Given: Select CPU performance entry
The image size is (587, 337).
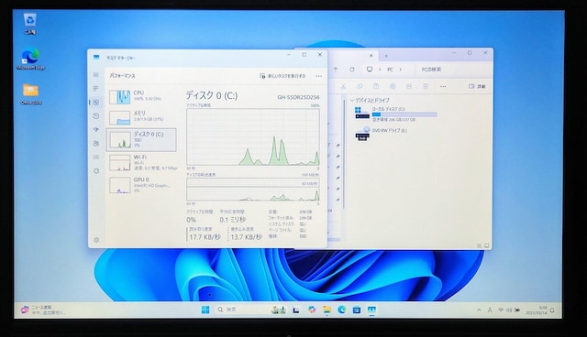Looking at the screenshot, I should coord(141,96).
